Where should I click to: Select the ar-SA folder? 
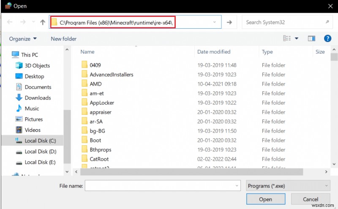[x=96, y=122]
